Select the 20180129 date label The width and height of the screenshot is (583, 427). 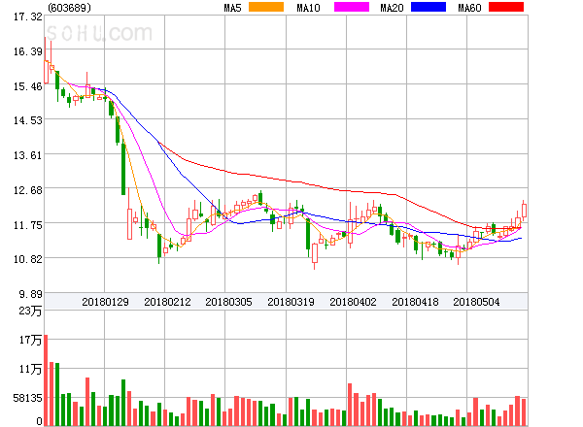[x=105, y=302]
